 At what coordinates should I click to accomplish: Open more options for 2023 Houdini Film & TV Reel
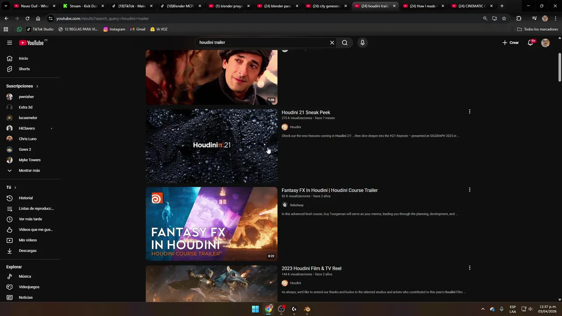[x=469, y=268]
